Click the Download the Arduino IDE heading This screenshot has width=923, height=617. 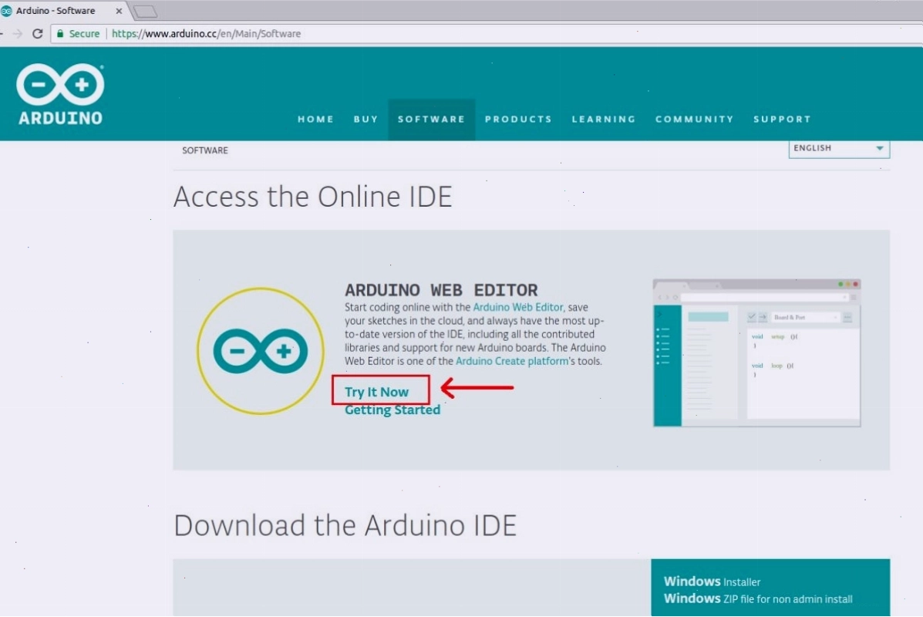[345, 525]
